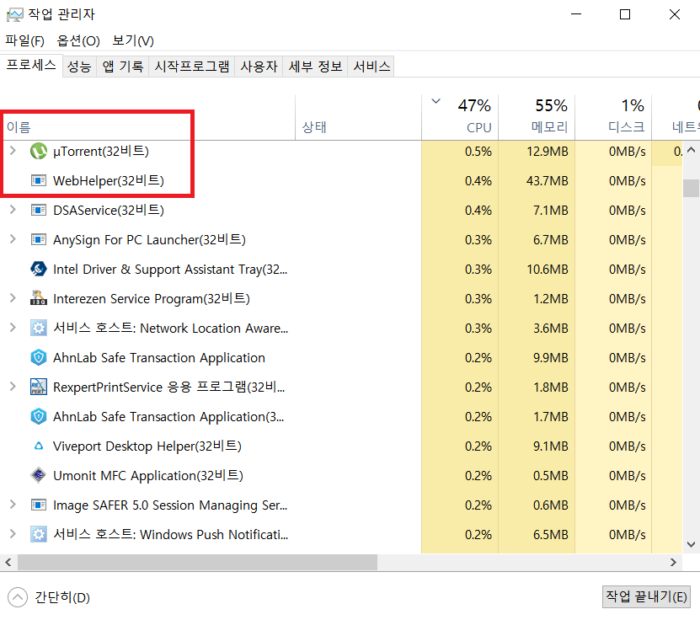Switch to the 서비스 tab
Image resolution: width=700 pixels, height=620 pixels.
click(371, 67)
